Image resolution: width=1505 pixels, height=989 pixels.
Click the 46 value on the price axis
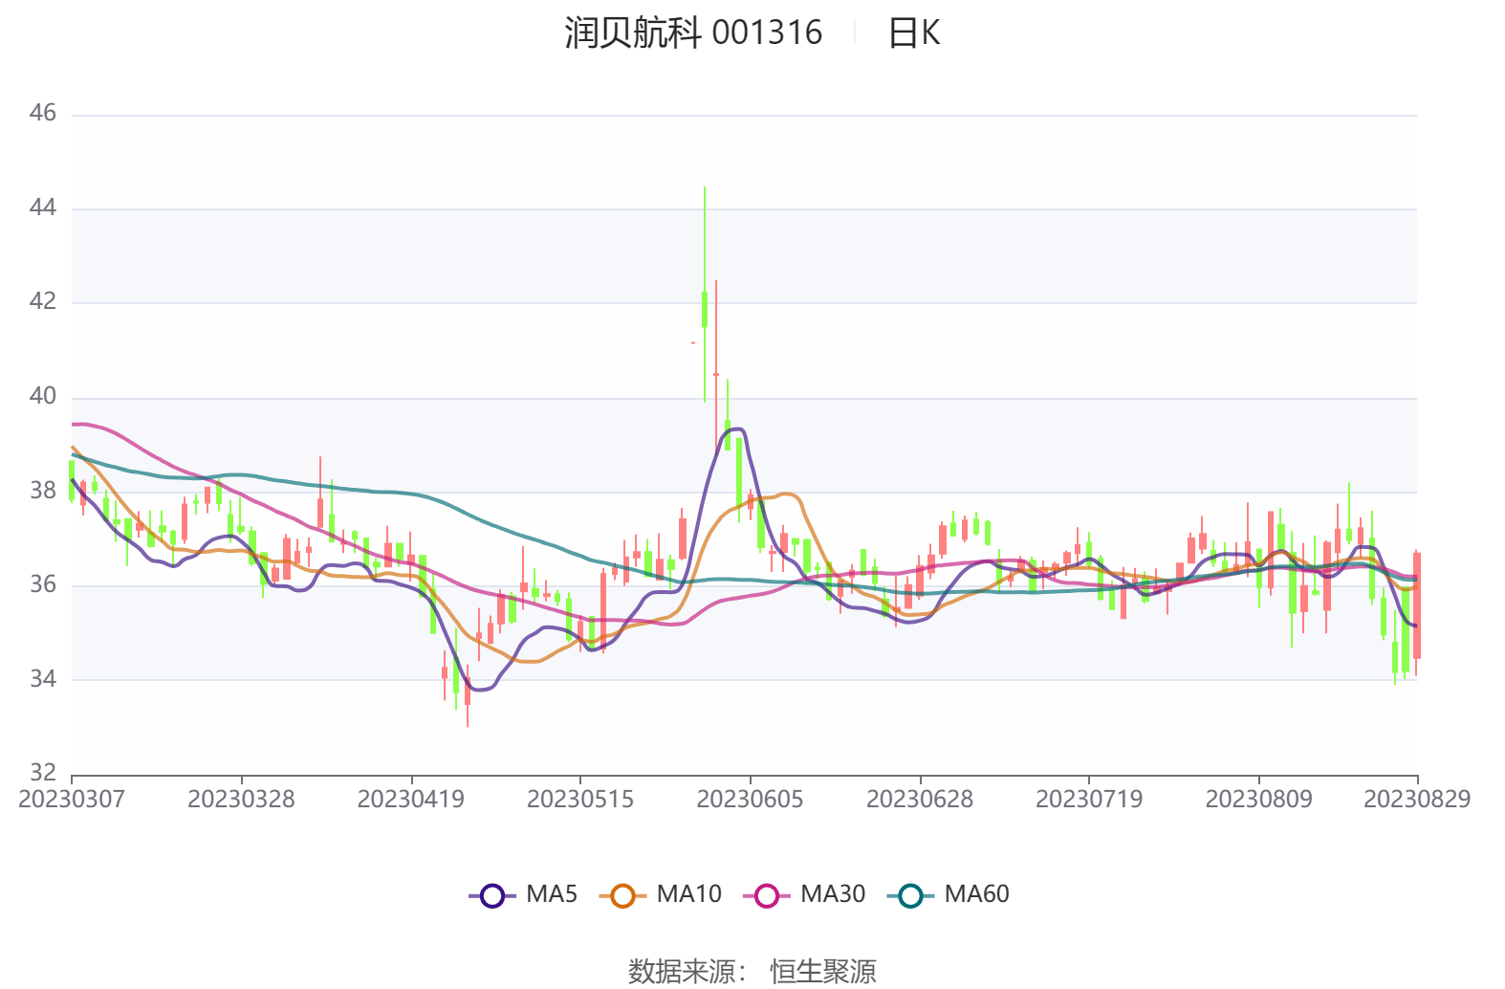[43, 114]
